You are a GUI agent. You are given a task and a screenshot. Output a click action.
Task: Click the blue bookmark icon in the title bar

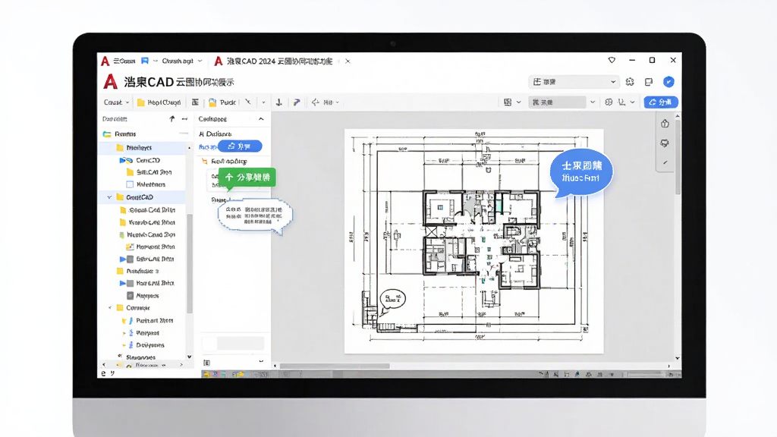coord(145,61)
